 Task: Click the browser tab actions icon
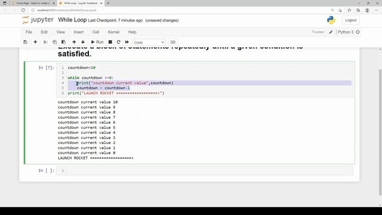(x=5, y=3)
